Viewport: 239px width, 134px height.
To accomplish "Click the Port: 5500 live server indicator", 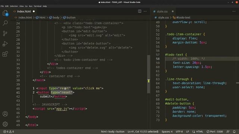I will point(215,131).
